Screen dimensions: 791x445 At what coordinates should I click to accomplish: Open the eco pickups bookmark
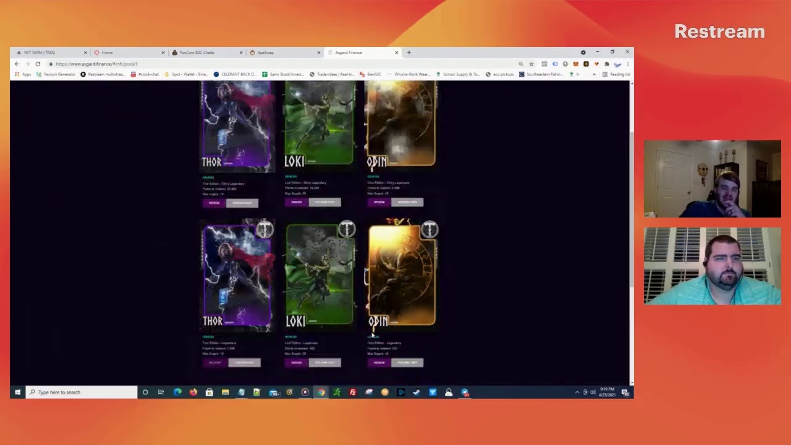pyautogui.click(x=500, y=74)
